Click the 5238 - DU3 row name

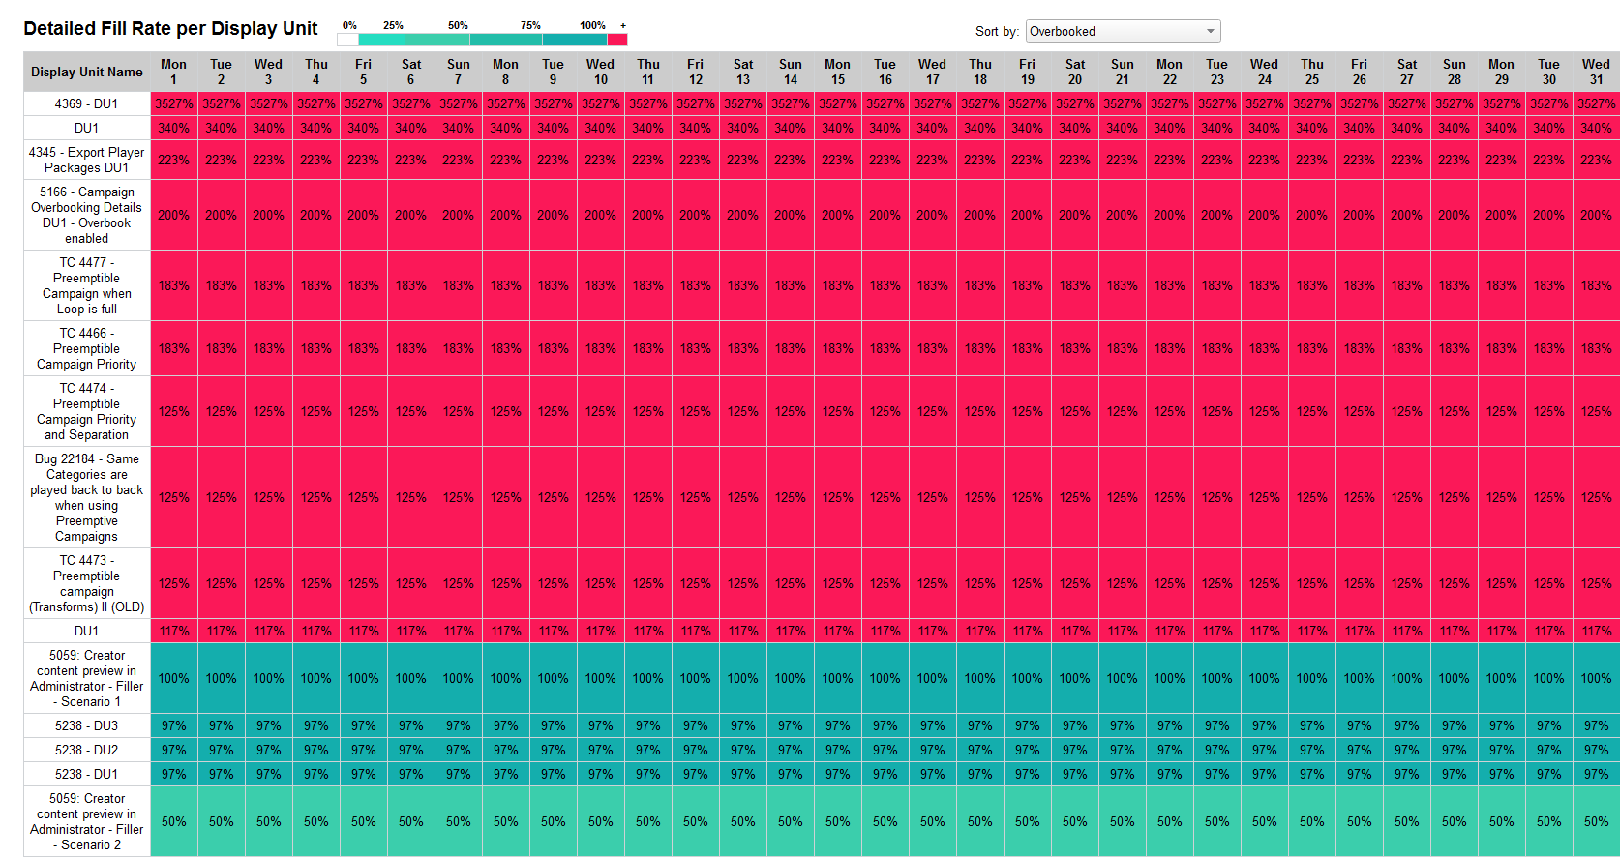point(87,725)
